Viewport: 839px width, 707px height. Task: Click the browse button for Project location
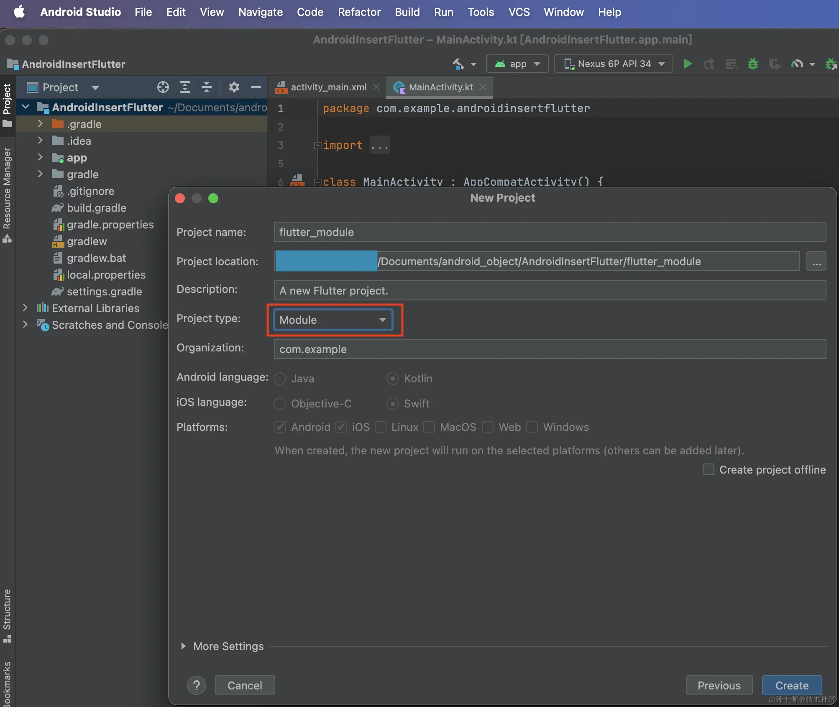816,261
